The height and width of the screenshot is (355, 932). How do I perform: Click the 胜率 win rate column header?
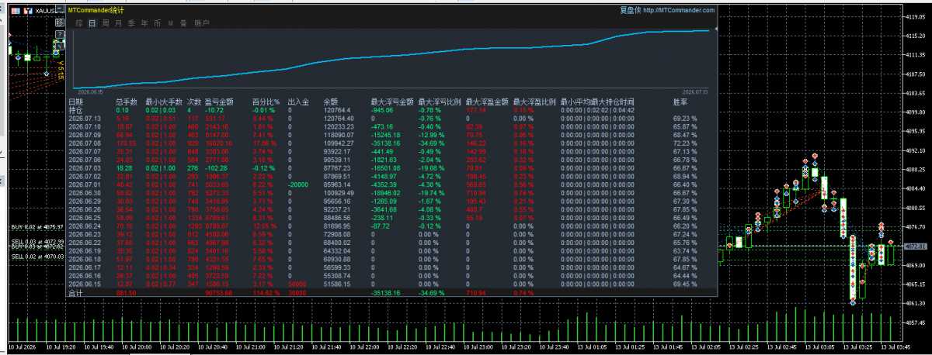tap(680, 102)
